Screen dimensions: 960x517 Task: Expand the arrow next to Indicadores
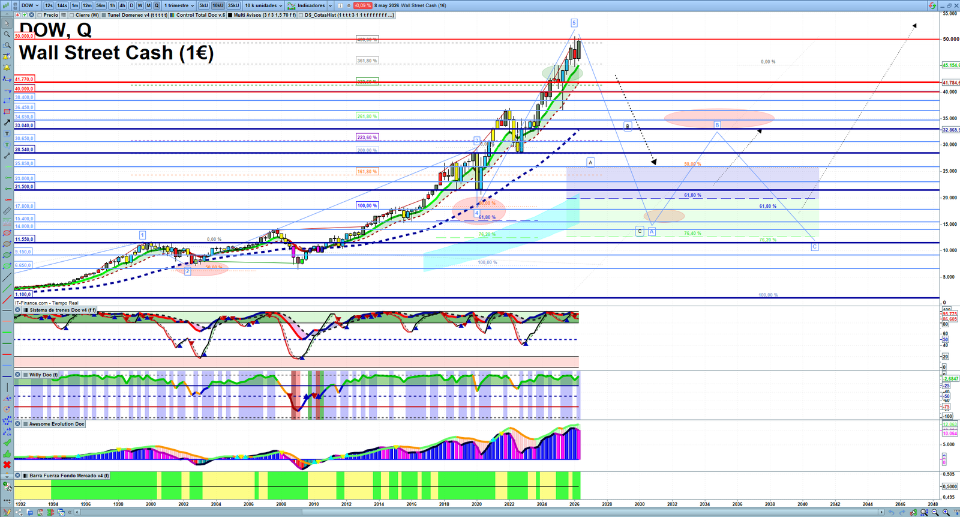pyautogui.click(x=330, y=5)
